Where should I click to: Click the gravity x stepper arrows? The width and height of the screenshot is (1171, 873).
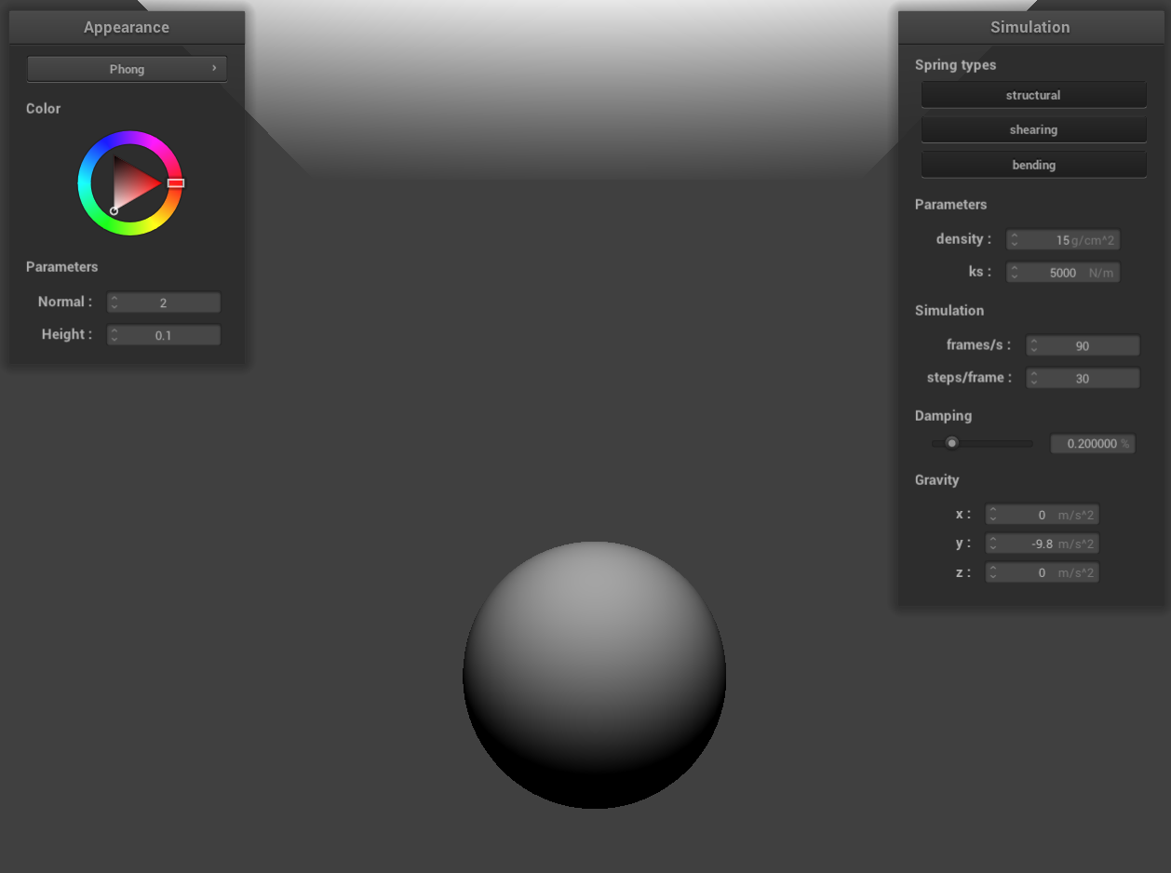click(x=993, y=515)
